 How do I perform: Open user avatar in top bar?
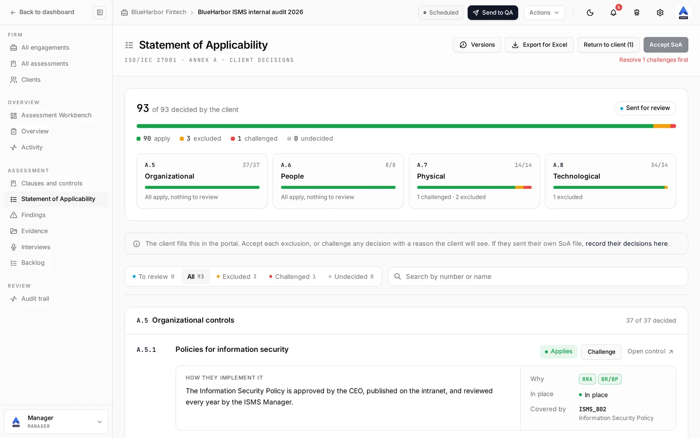[x=683, y=12]
